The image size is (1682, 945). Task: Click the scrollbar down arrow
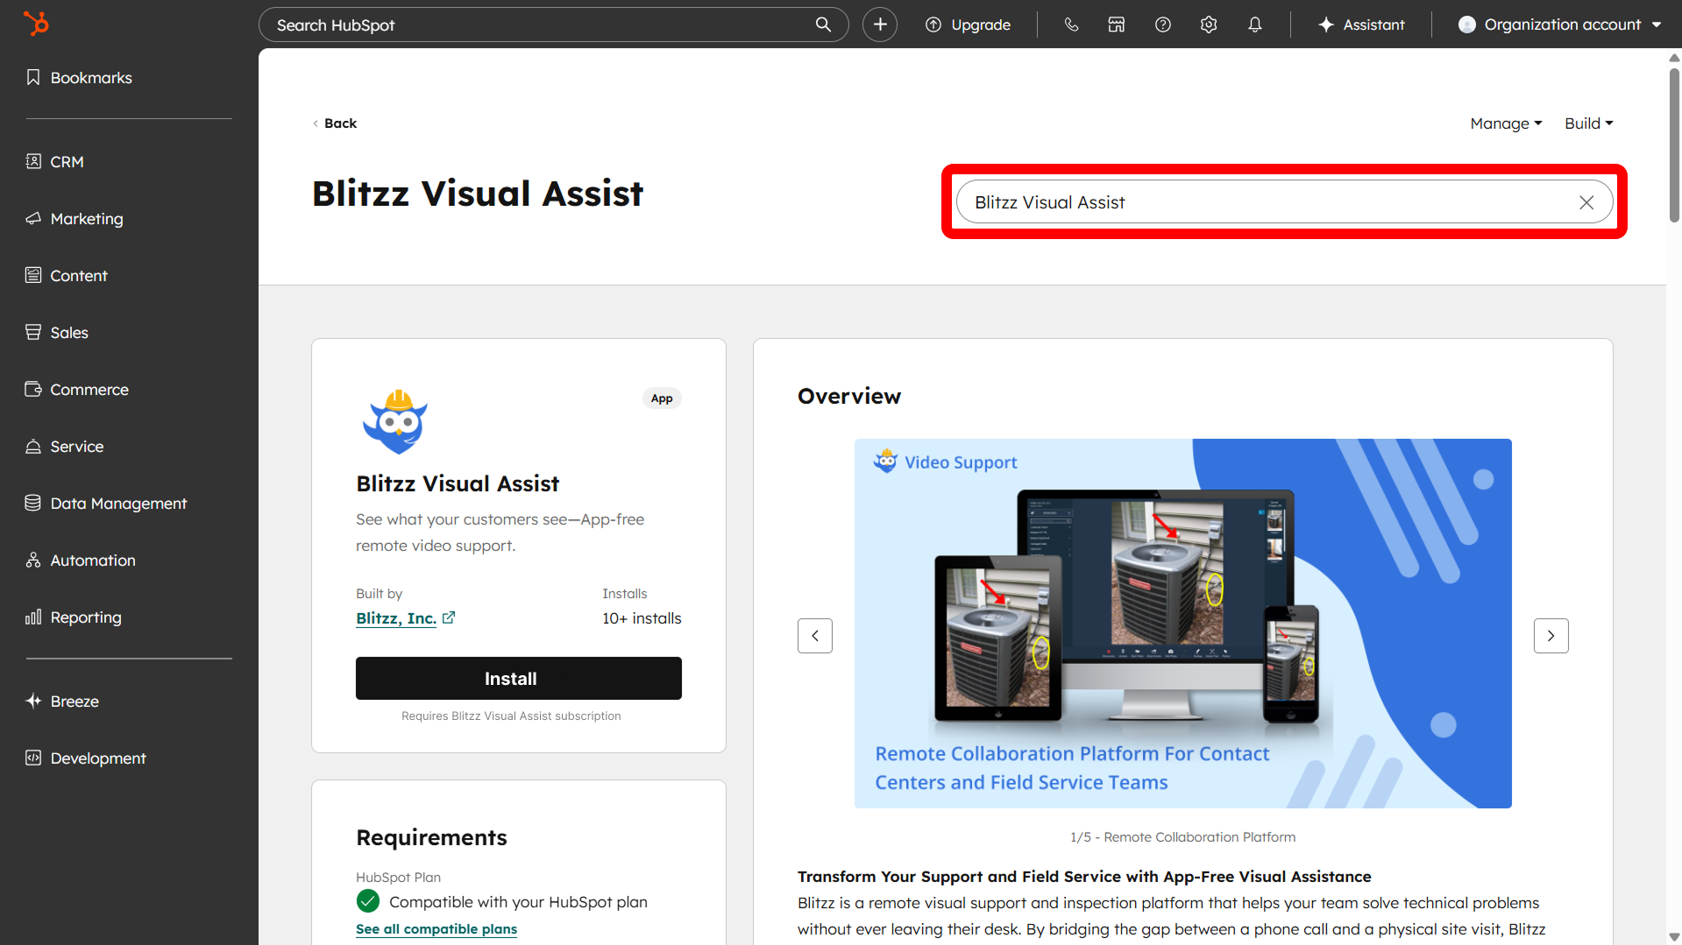click(1674, 937)
